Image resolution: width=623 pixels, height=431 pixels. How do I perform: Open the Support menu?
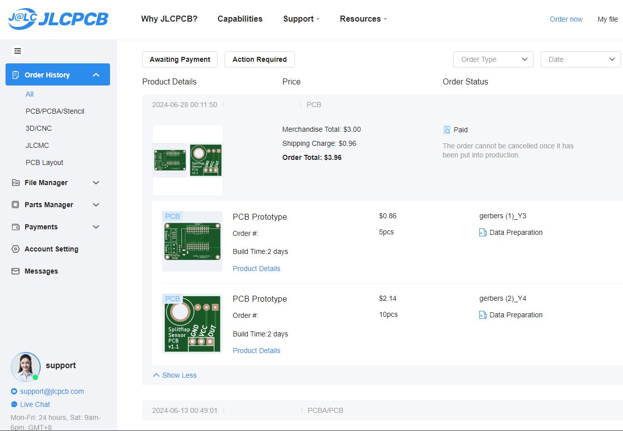pyautogui.click(x=301, y=19)
